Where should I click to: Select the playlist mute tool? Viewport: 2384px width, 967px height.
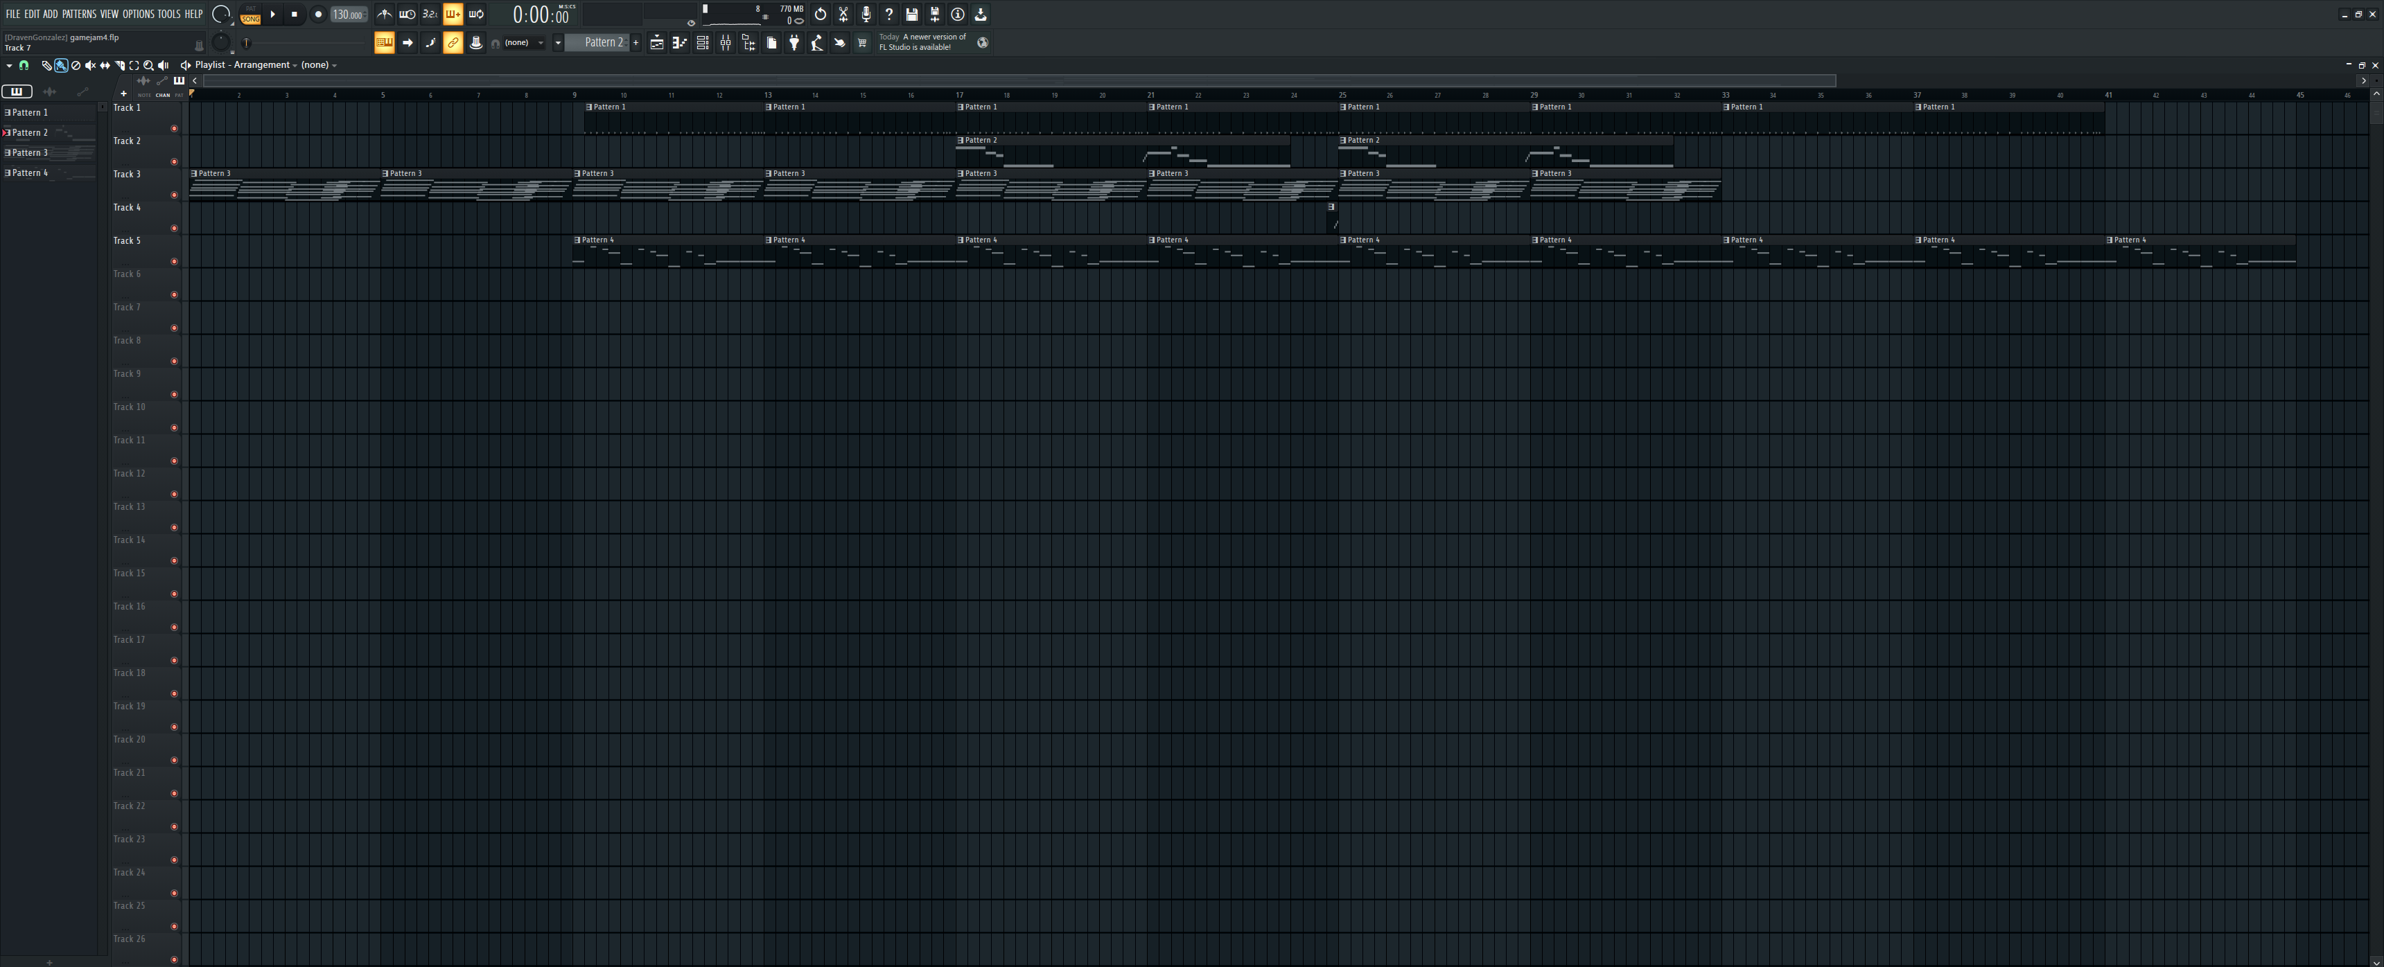tap(91, 66)
